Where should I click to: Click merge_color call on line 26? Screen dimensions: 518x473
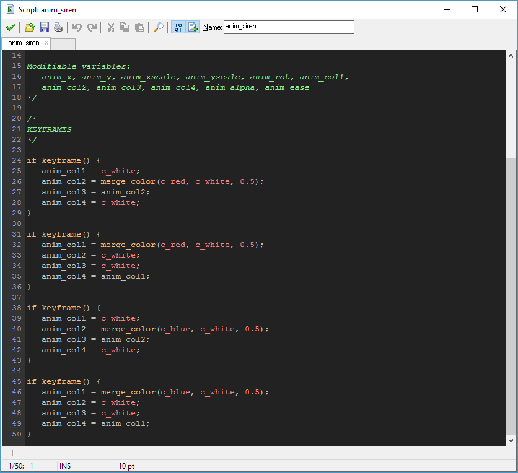182,182
